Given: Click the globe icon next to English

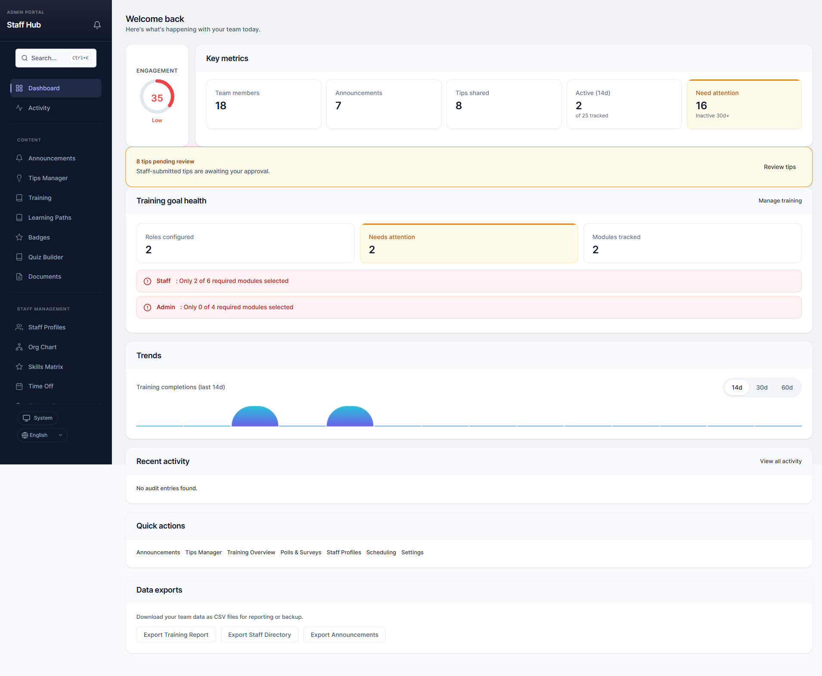Looking at the screenshot, I should click(25, 435).
